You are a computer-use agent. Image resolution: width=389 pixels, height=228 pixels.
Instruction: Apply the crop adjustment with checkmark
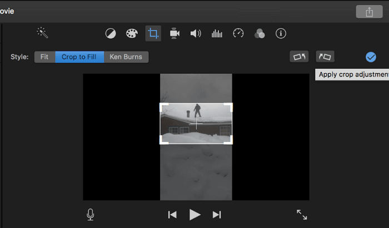coord(371,57)
